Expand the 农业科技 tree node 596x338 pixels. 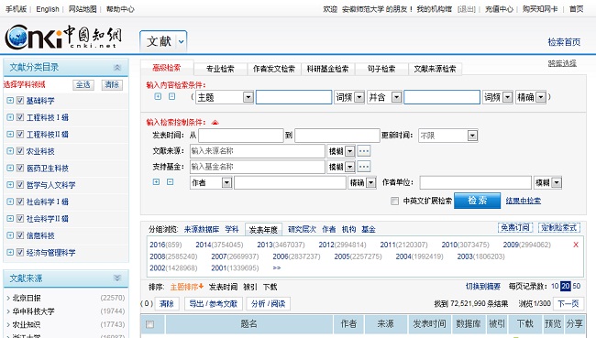point(10,151)
